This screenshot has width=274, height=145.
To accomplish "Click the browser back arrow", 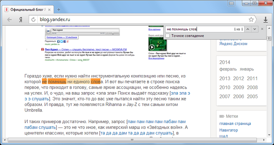I will pyautogui.click(x=9, y=20).
